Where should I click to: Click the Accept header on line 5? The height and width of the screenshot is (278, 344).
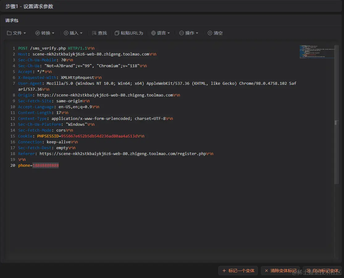pos(25,72)
